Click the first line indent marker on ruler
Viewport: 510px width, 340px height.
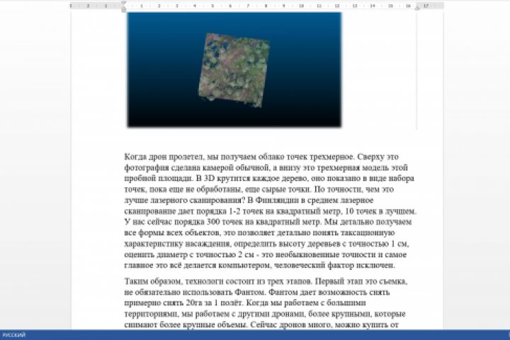click(x=123, y=4)
